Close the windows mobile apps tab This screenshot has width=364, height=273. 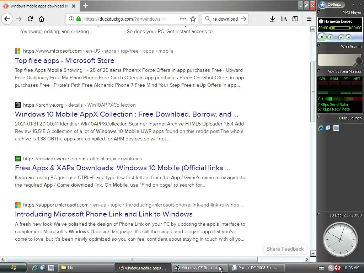click(74, 6)
